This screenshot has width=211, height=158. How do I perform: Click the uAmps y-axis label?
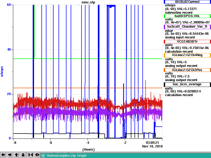2,71
